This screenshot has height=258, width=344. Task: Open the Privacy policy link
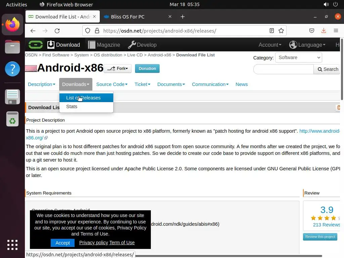(x=93, y=243)
